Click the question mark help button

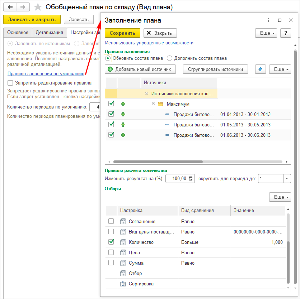285,33
